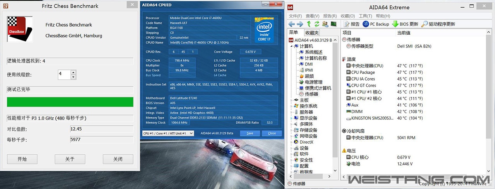Select 计算机名称 tree entry
The width and height of the screenshot is (495, 189).
313,58
